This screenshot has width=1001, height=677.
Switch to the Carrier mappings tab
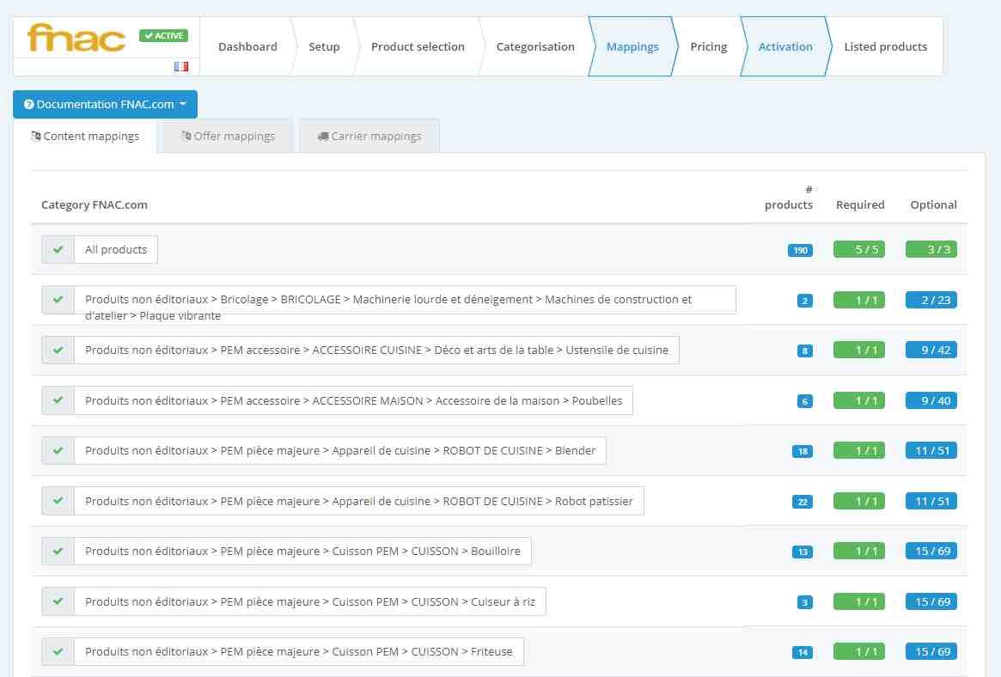click(x=369, y=136)
